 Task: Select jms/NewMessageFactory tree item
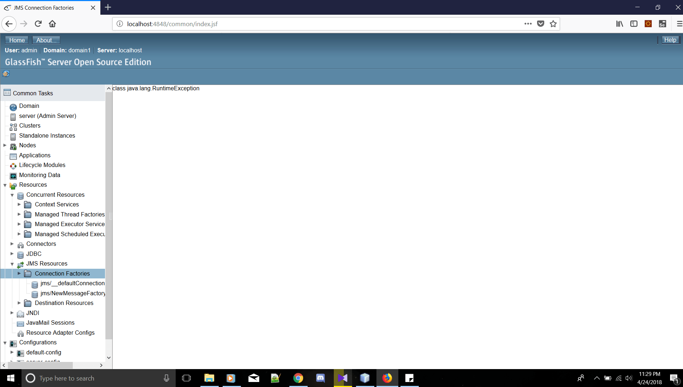click(73, 293)
